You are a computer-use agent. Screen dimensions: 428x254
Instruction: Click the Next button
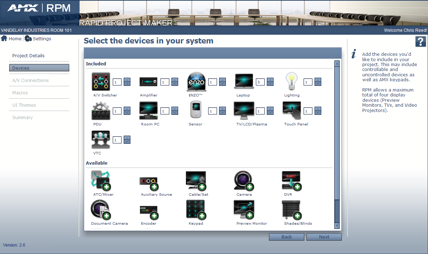324,237
